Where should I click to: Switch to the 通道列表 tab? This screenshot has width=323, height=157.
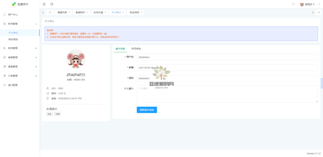(62, 13)
